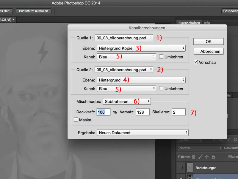Tick Umkehren for Quelle 2 Kanal
Screen dimensions: 238x179
(161, 88)
